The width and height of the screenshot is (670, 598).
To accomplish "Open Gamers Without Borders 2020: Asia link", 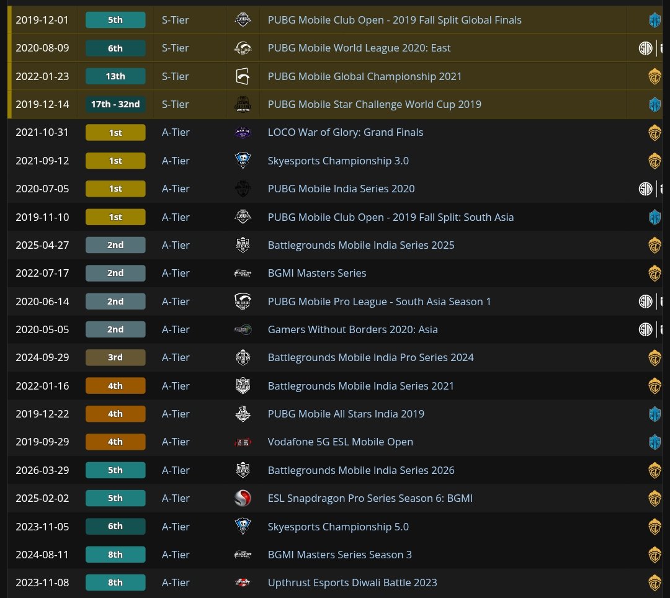I will click(x=352, y=330).
